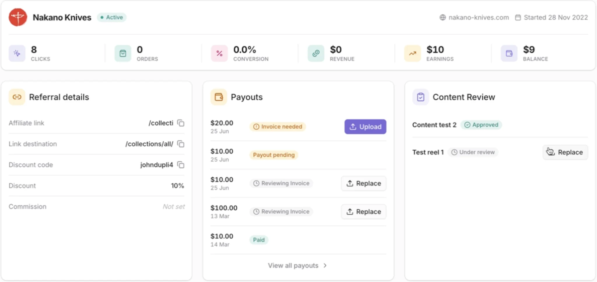Upload invoice for the $20.00 payout
This screenshot has width=597, height=282.
pos(365,127)
